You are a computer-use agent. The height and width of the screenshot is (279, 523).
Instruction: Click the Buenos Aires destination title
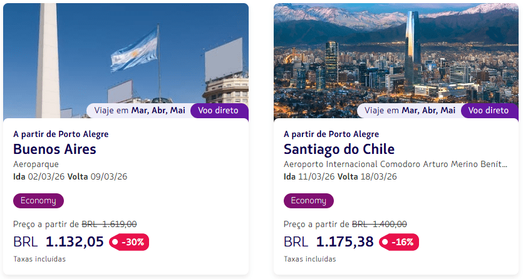[x=54, y=149]
